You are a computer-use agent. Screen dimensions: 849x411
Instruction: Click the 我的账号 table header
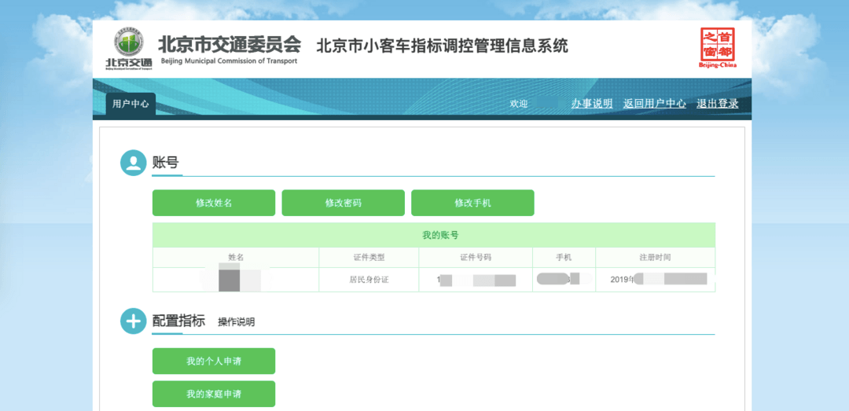[434, 235]
